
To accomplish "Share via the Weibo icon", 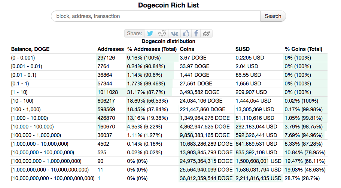I will pos(206,33).
